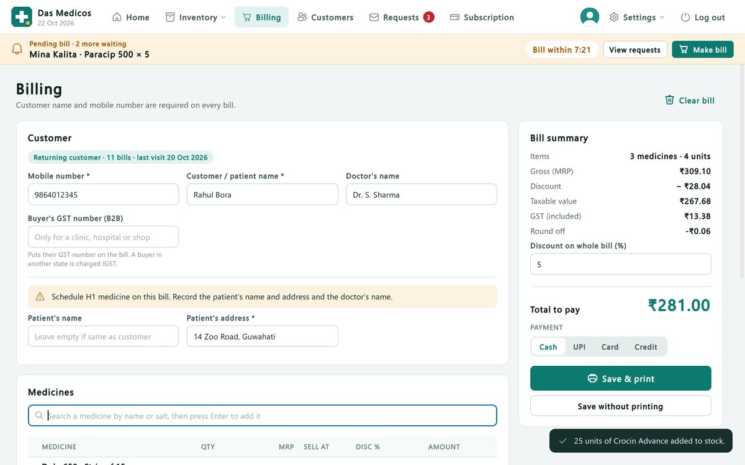Screen dimensions: 745x465
Task: Click the Doctor's name field
Action: (422, 195)
